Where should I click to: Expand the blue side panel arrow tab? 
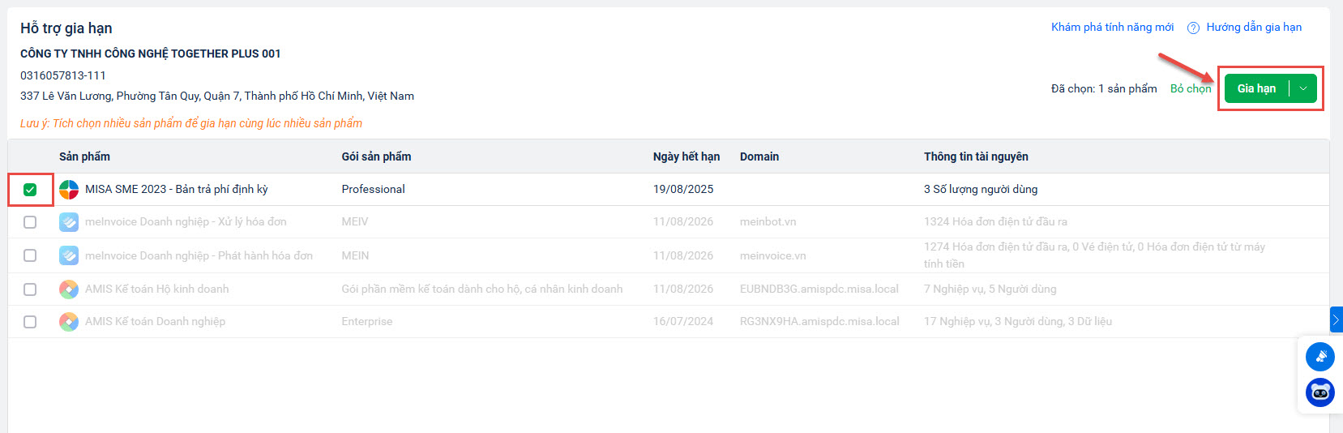point(1337,319)
